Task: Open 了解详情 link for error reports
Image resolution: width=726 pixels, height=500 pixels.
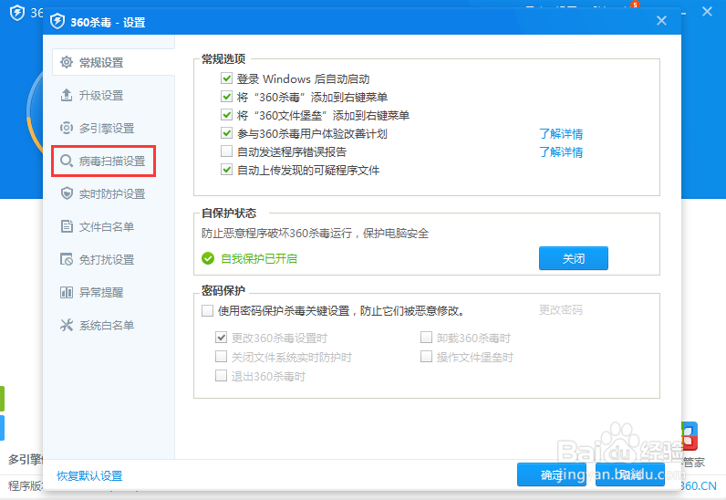Action: 561,152
